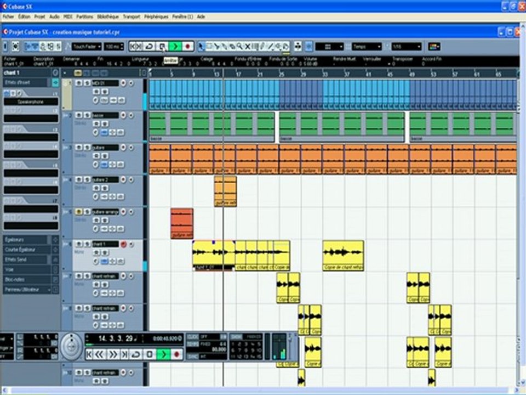Click bar 25 on the timeline ruler
526x395 pixels.
[281, 74]
